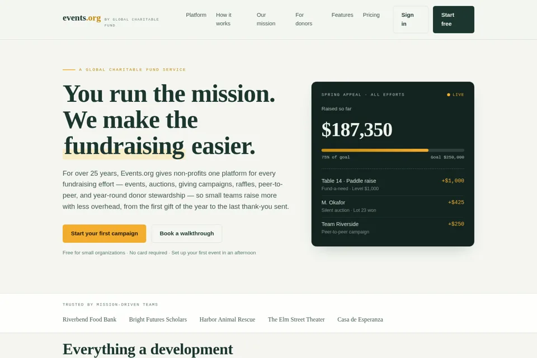Click the +$250 amount
The width and height of the screenshot is (537, 358).
coord(456,224)
